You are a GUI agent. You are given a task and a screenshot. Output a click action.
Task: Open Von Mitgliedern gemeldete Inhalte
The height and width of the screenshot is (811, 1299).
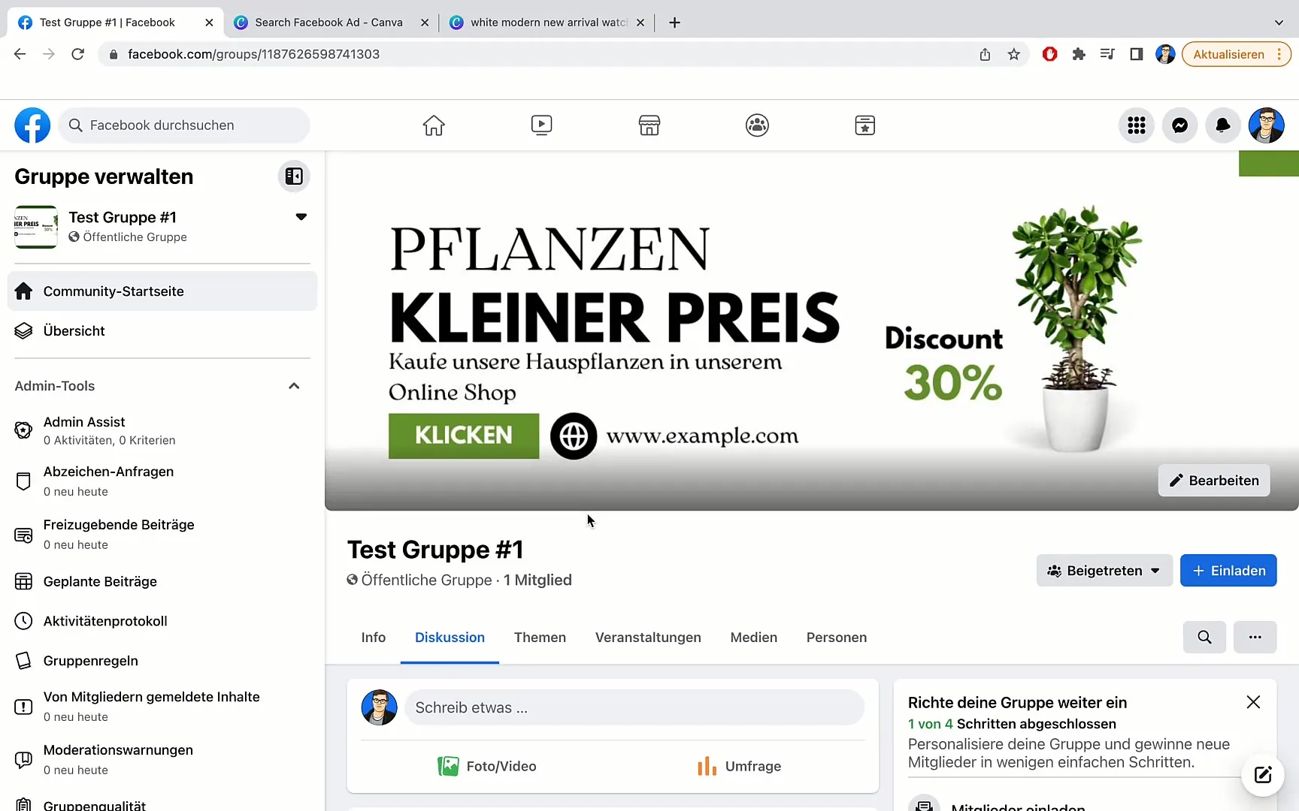coord(162,706)
